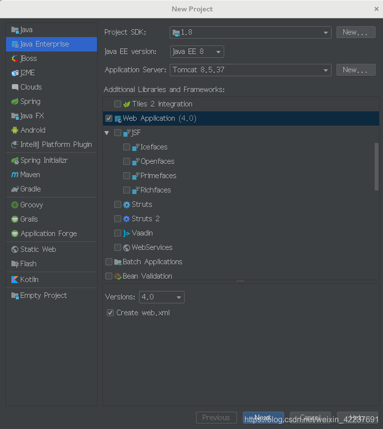Click the Next button
This screenshot has width=383, height=429.
click(x=263, y=418)
